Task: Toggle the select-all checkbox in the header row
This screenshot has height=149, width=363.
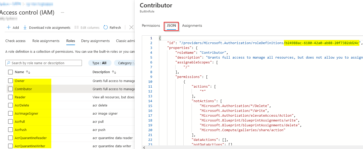Action: [x=10, y=72]
